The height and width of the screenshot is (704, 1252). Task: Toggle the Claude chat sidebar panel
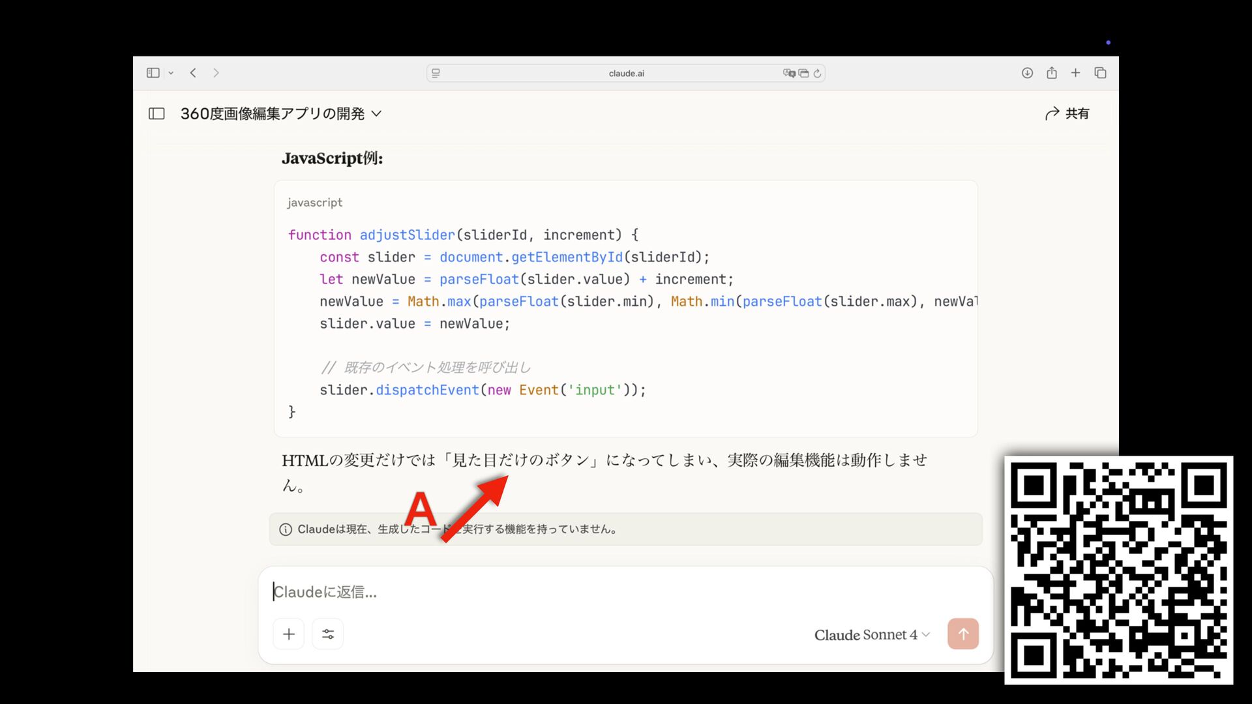click(x=156, y=113)
